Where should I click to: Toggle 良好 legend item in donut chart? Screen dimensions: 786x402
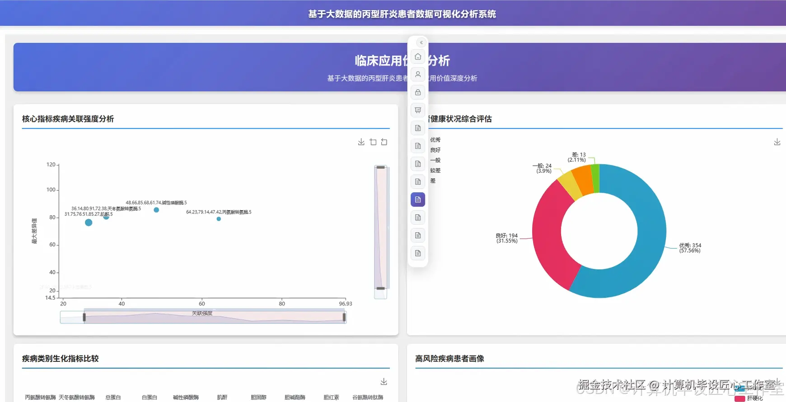435,150
